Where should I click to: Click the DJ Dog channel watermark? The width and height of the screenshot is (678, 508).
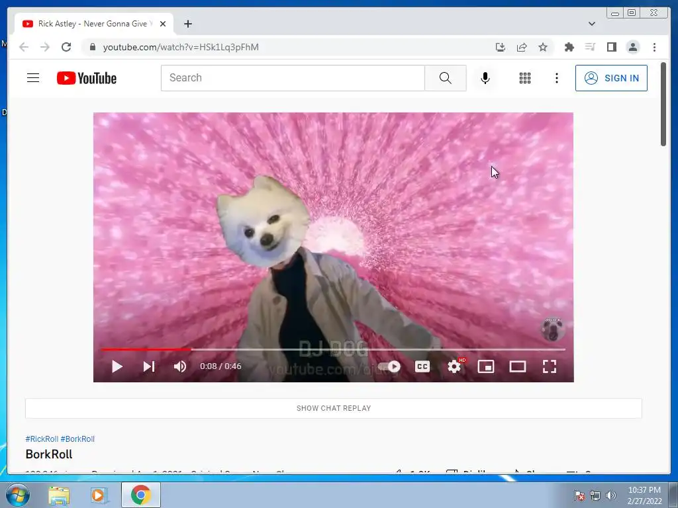tap(553, 329)
